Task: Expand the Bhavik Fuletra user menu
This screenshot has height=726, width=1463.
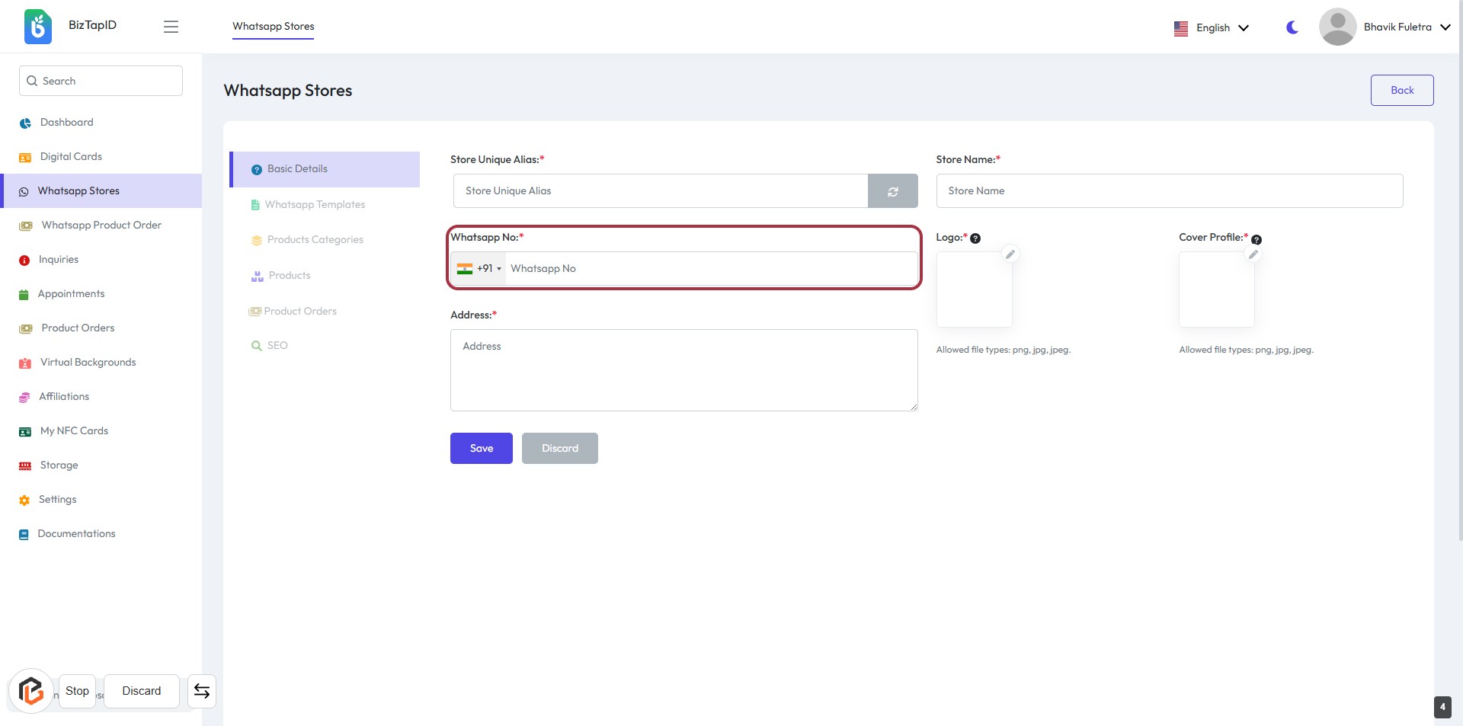Action: click(1385, 27)
